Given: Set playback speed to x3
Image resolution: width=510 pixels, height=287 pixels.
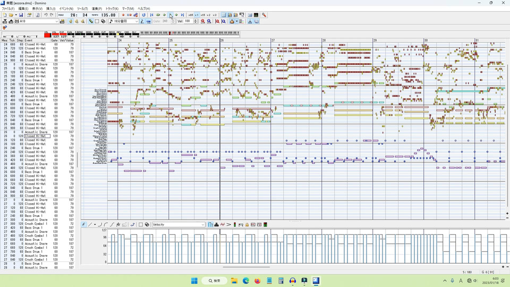Looking at the screenshot, I should pyautogui.click(x=214, y=15).
